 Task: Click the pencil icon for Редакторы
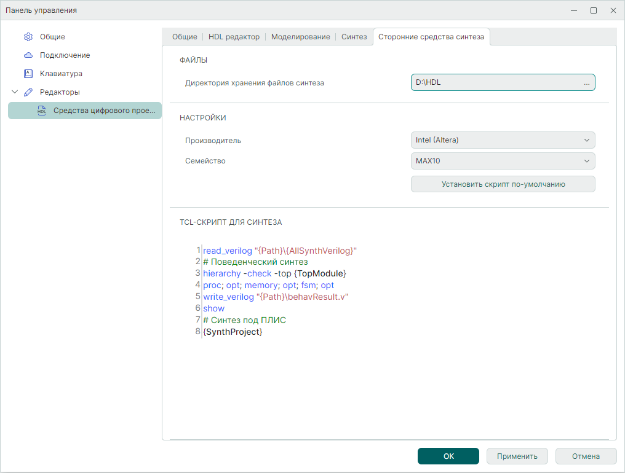coord(28,92)
